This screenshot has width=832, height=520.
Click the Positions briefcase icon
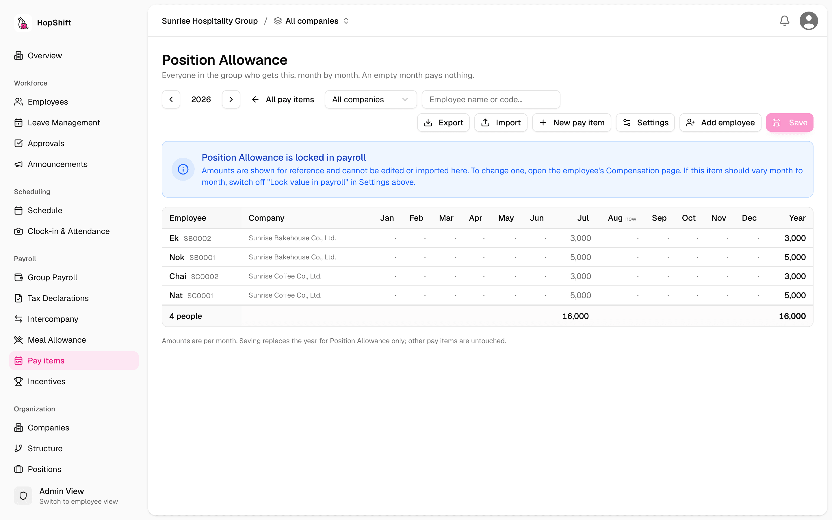pyautogui.click(x=18, y=469)
